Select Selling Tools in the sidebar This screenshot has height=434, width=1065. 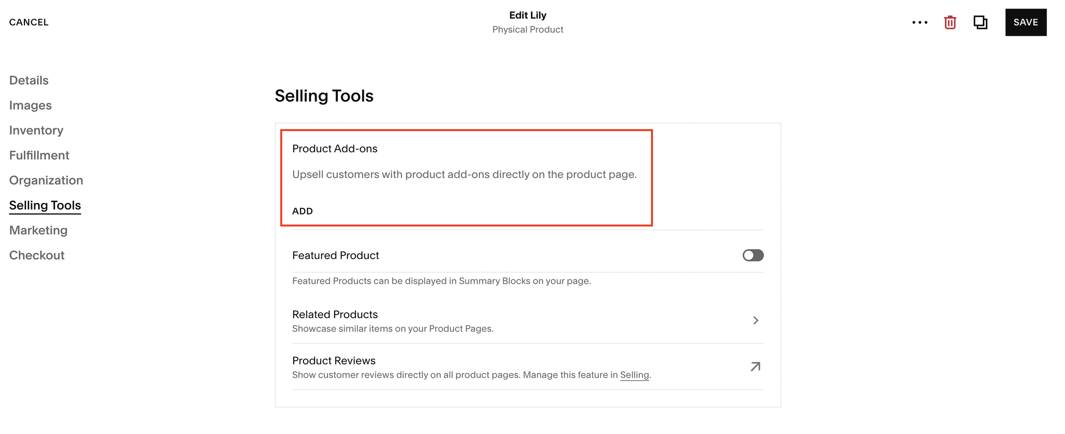coord(45,205)
